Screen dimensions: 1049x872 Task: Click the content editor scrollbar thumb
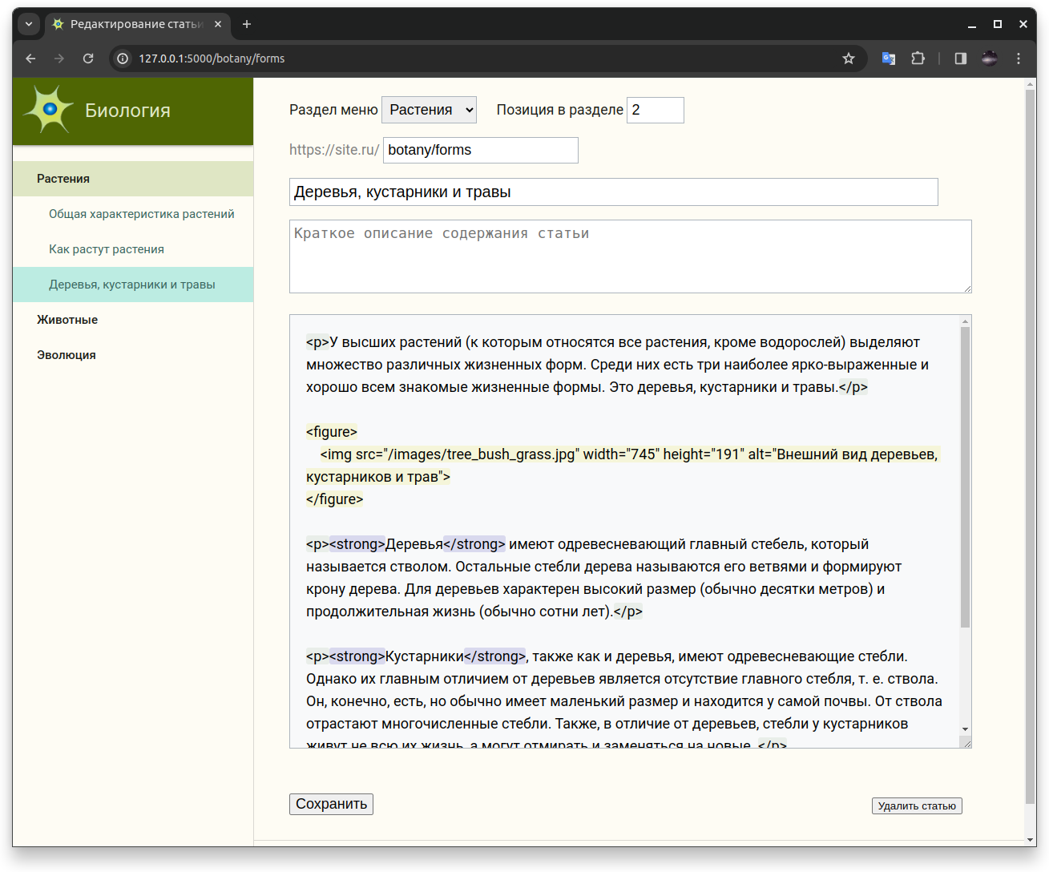965,477
